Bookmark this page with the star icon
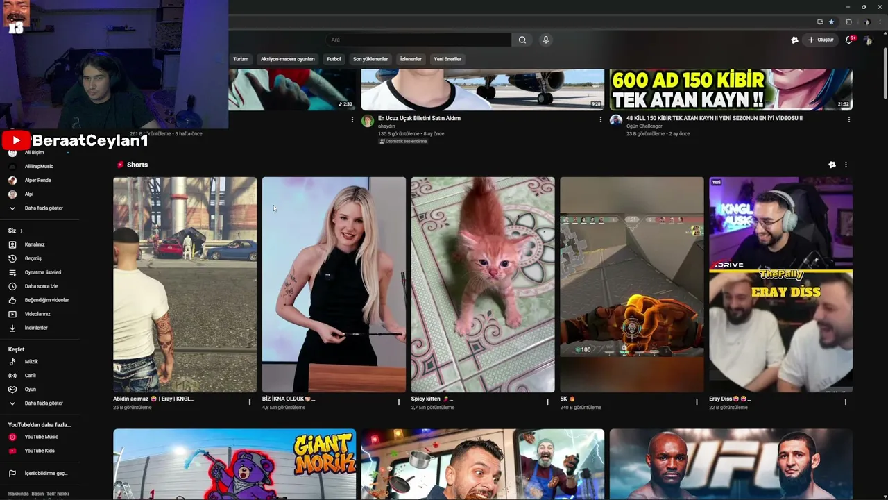This screenshot has height=500, width=888. click(x=831, y=22)
